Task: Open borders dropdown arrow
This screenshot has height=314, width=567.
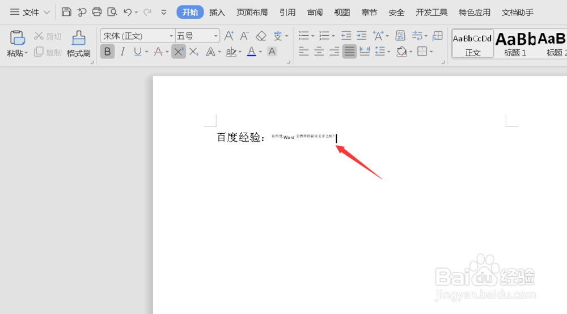Action: coord(431,52)
